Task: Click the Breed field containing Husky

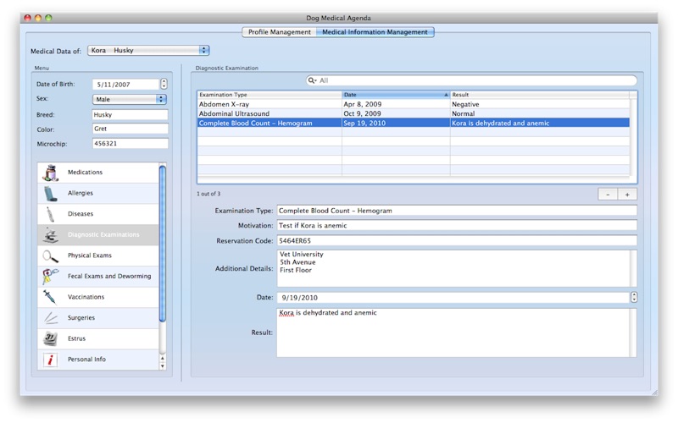Action: click(x=131, y=115)
